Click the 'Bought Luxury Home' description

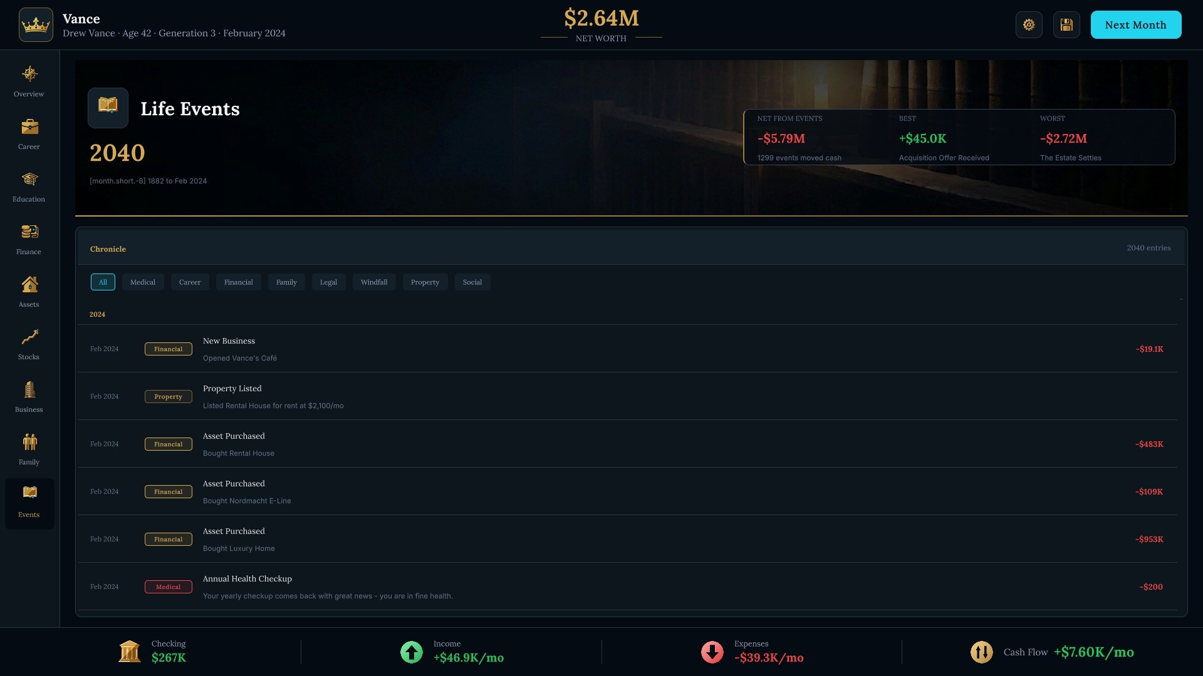(239, 548)
